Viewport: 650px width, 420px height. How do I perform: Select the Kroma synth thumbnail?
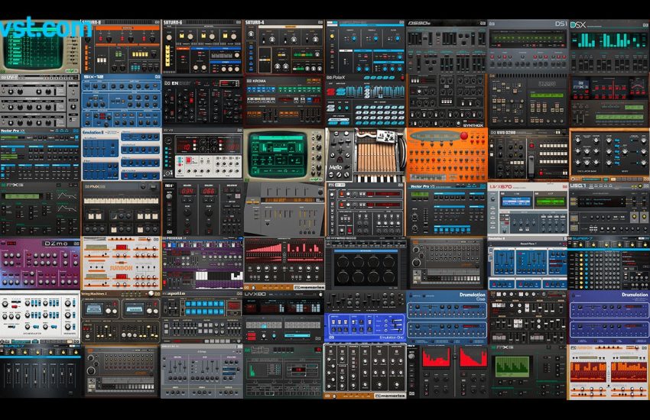284,101
